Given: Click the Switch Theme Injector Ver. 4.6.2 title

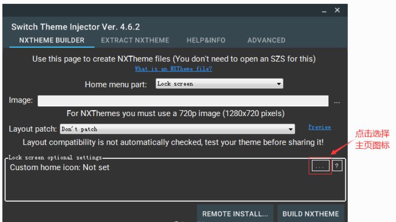Looking at the screenshot, I should [x=75, y=27].
